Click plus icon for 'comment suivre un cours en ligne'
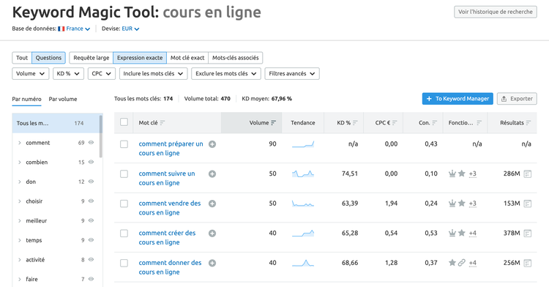This screenshot has width=549, height=287. pos(212,174)
